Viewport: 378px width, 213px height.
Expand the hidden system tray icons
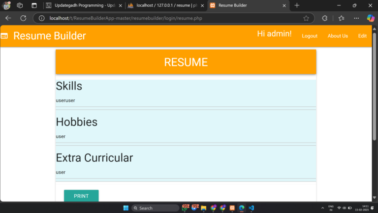click(322, 208)
